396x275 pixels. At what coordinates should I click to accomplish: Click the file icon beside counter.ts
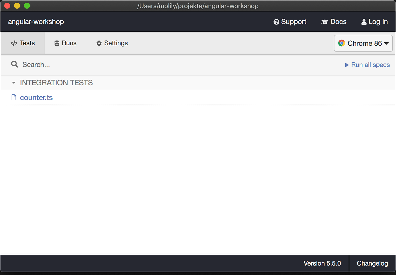tap(14, 97)
